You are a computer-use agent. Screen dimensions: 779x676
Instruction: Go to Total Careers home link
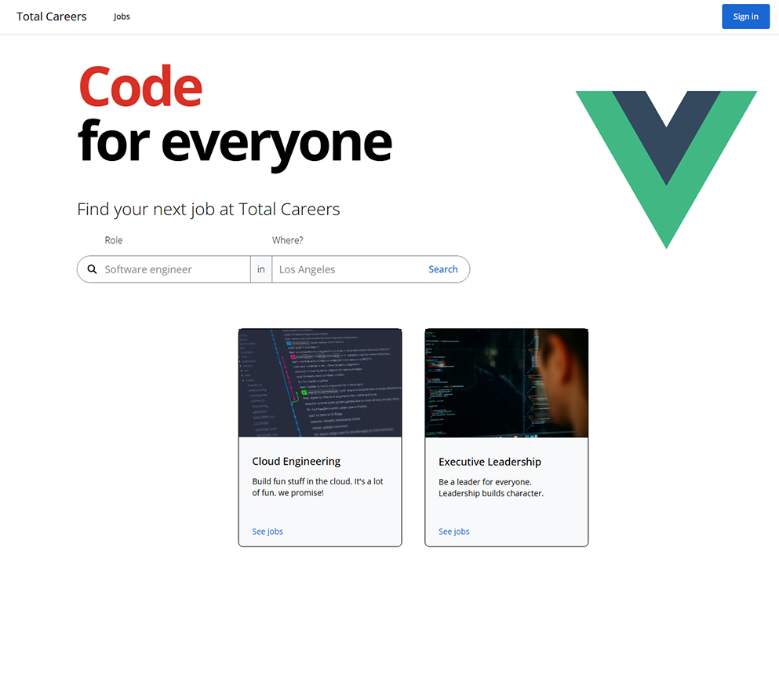[51, 16]
